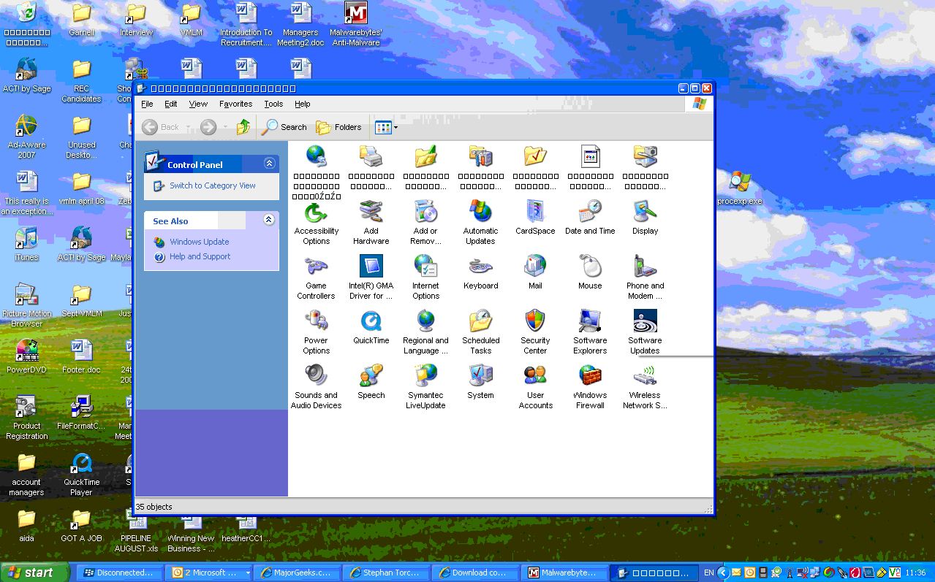Open the Footer.doc desktop file
The image size is (935, 582).
click(81, 356)
